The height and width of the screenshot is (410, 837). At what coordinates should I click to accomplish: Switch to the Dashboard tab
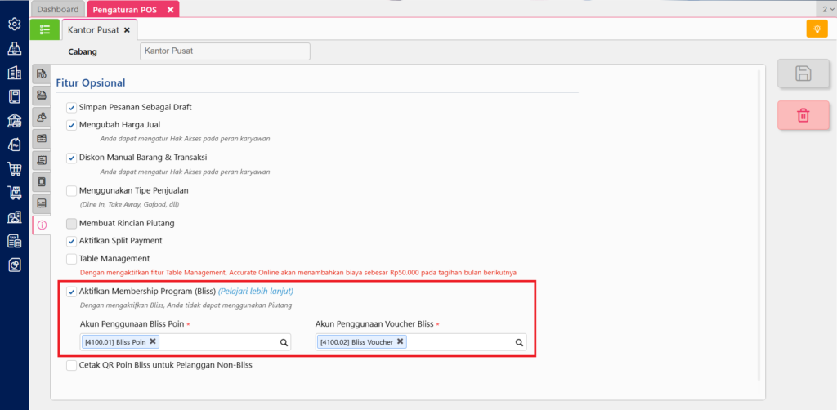(x=58, y=9)
